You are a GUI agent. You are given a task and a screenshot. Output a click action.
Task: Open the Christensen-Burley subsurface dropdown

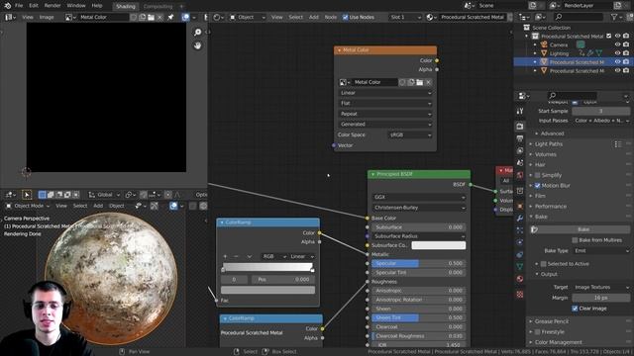point(419,208)
